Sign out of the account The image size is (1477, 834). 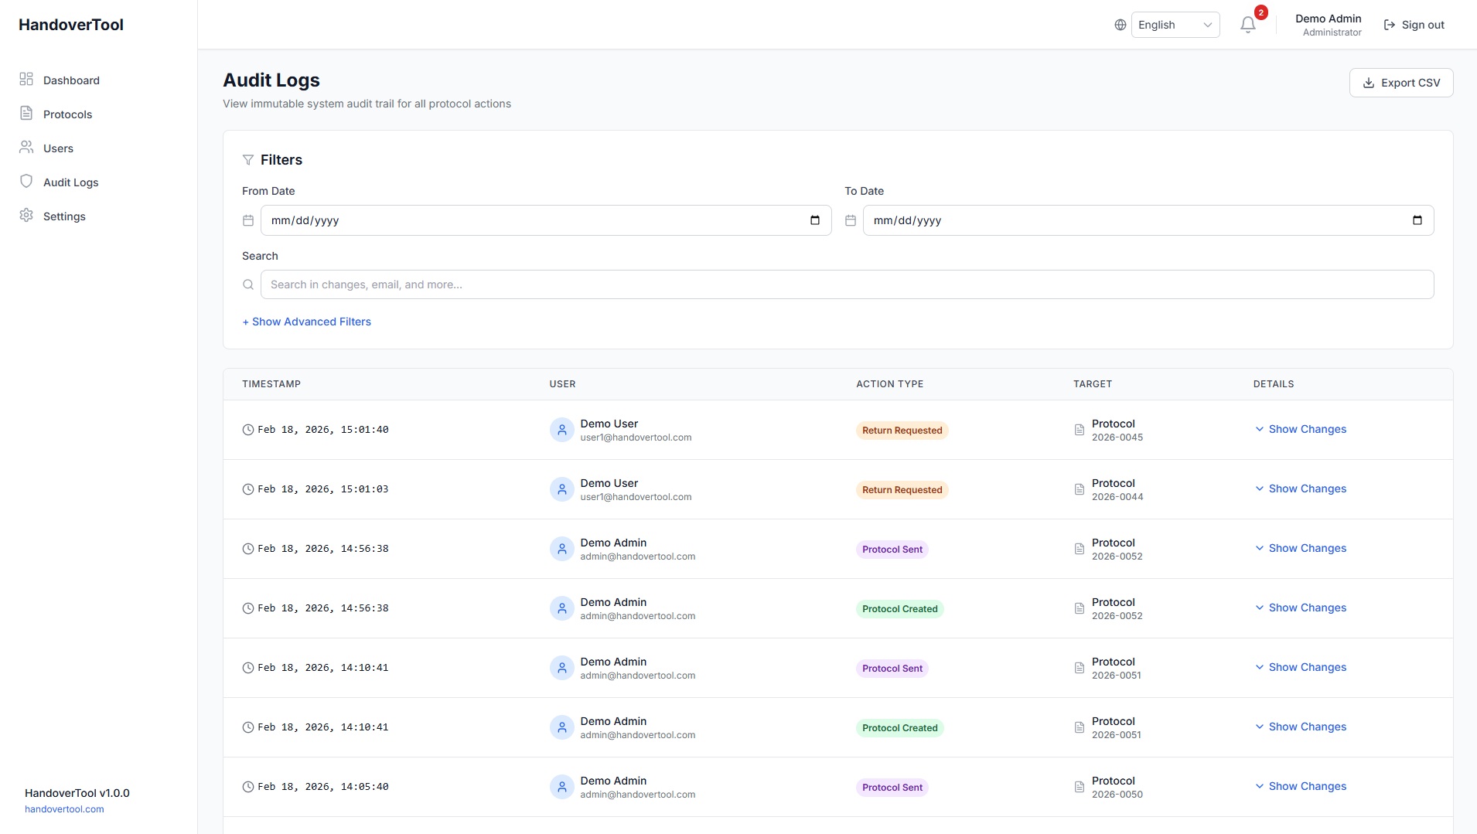pos(1414,25)
